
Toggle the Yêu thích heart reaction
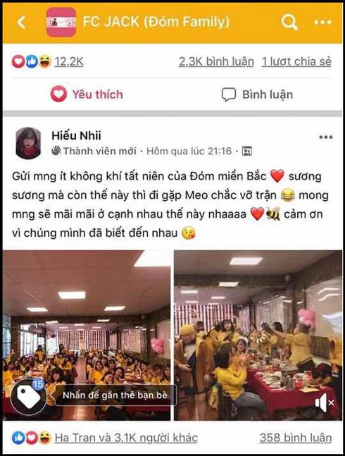point(87,94)
